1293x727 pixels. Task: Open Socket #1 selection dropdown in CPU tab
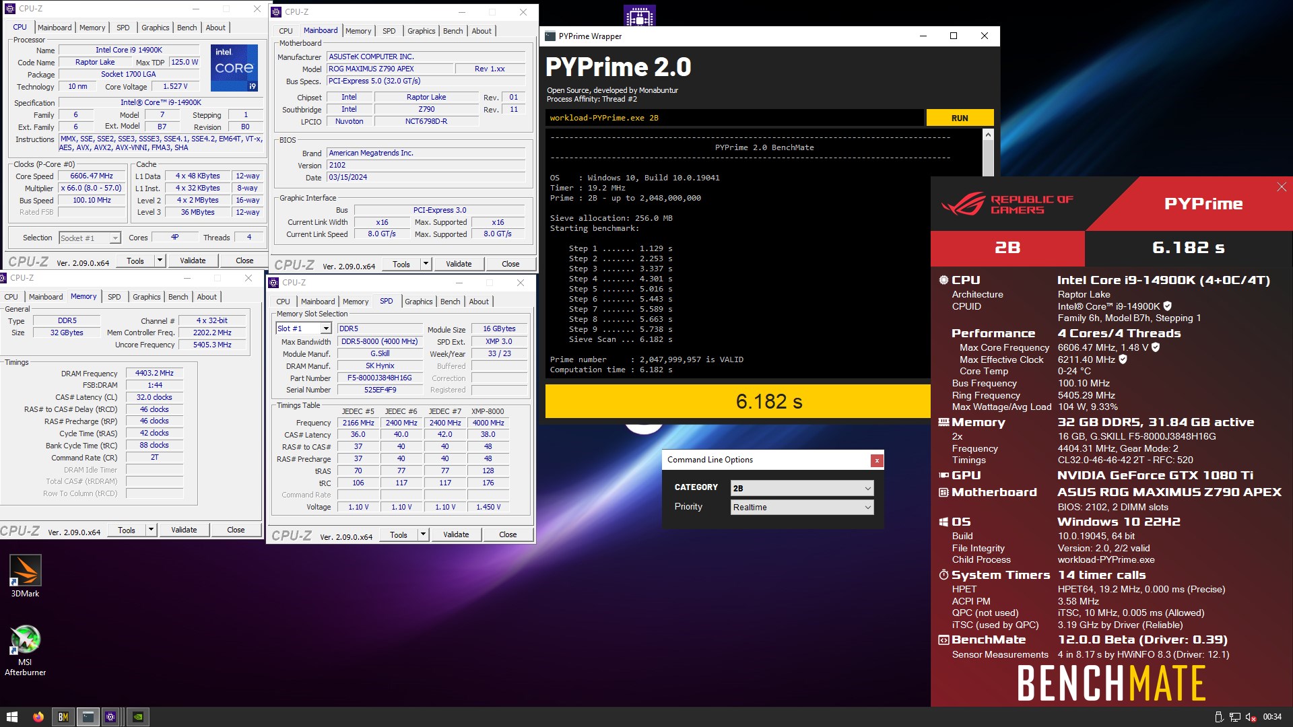tap(90, 238)
